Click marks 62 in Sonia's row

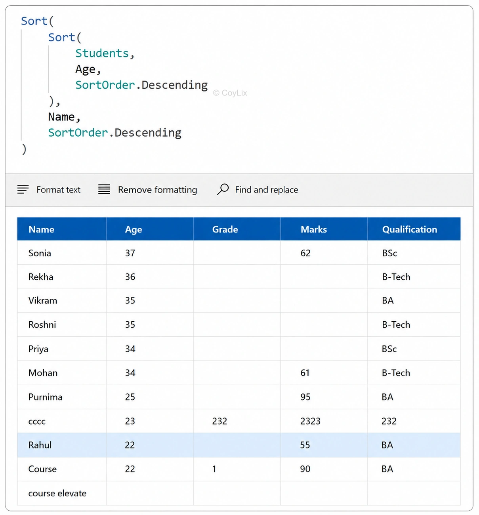point(305,253)
